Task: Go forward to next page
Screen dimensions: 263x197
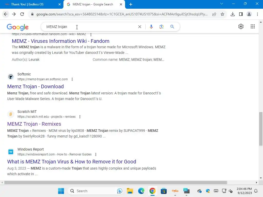Action: tap(14, 14)
